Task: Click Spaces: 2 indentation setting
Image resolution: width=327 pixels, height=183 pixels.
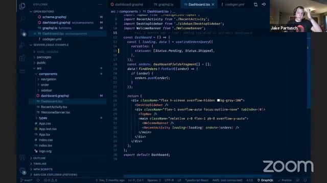Action: [x=154, y=180]
